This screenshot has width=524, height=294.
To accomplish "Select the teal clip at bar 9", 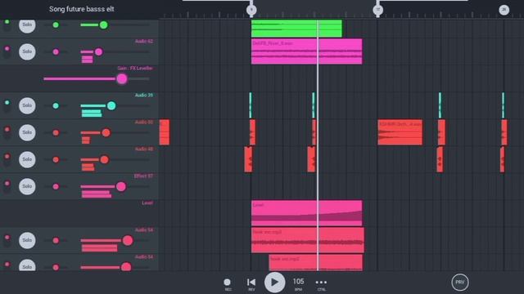I will tap(251, 105).
